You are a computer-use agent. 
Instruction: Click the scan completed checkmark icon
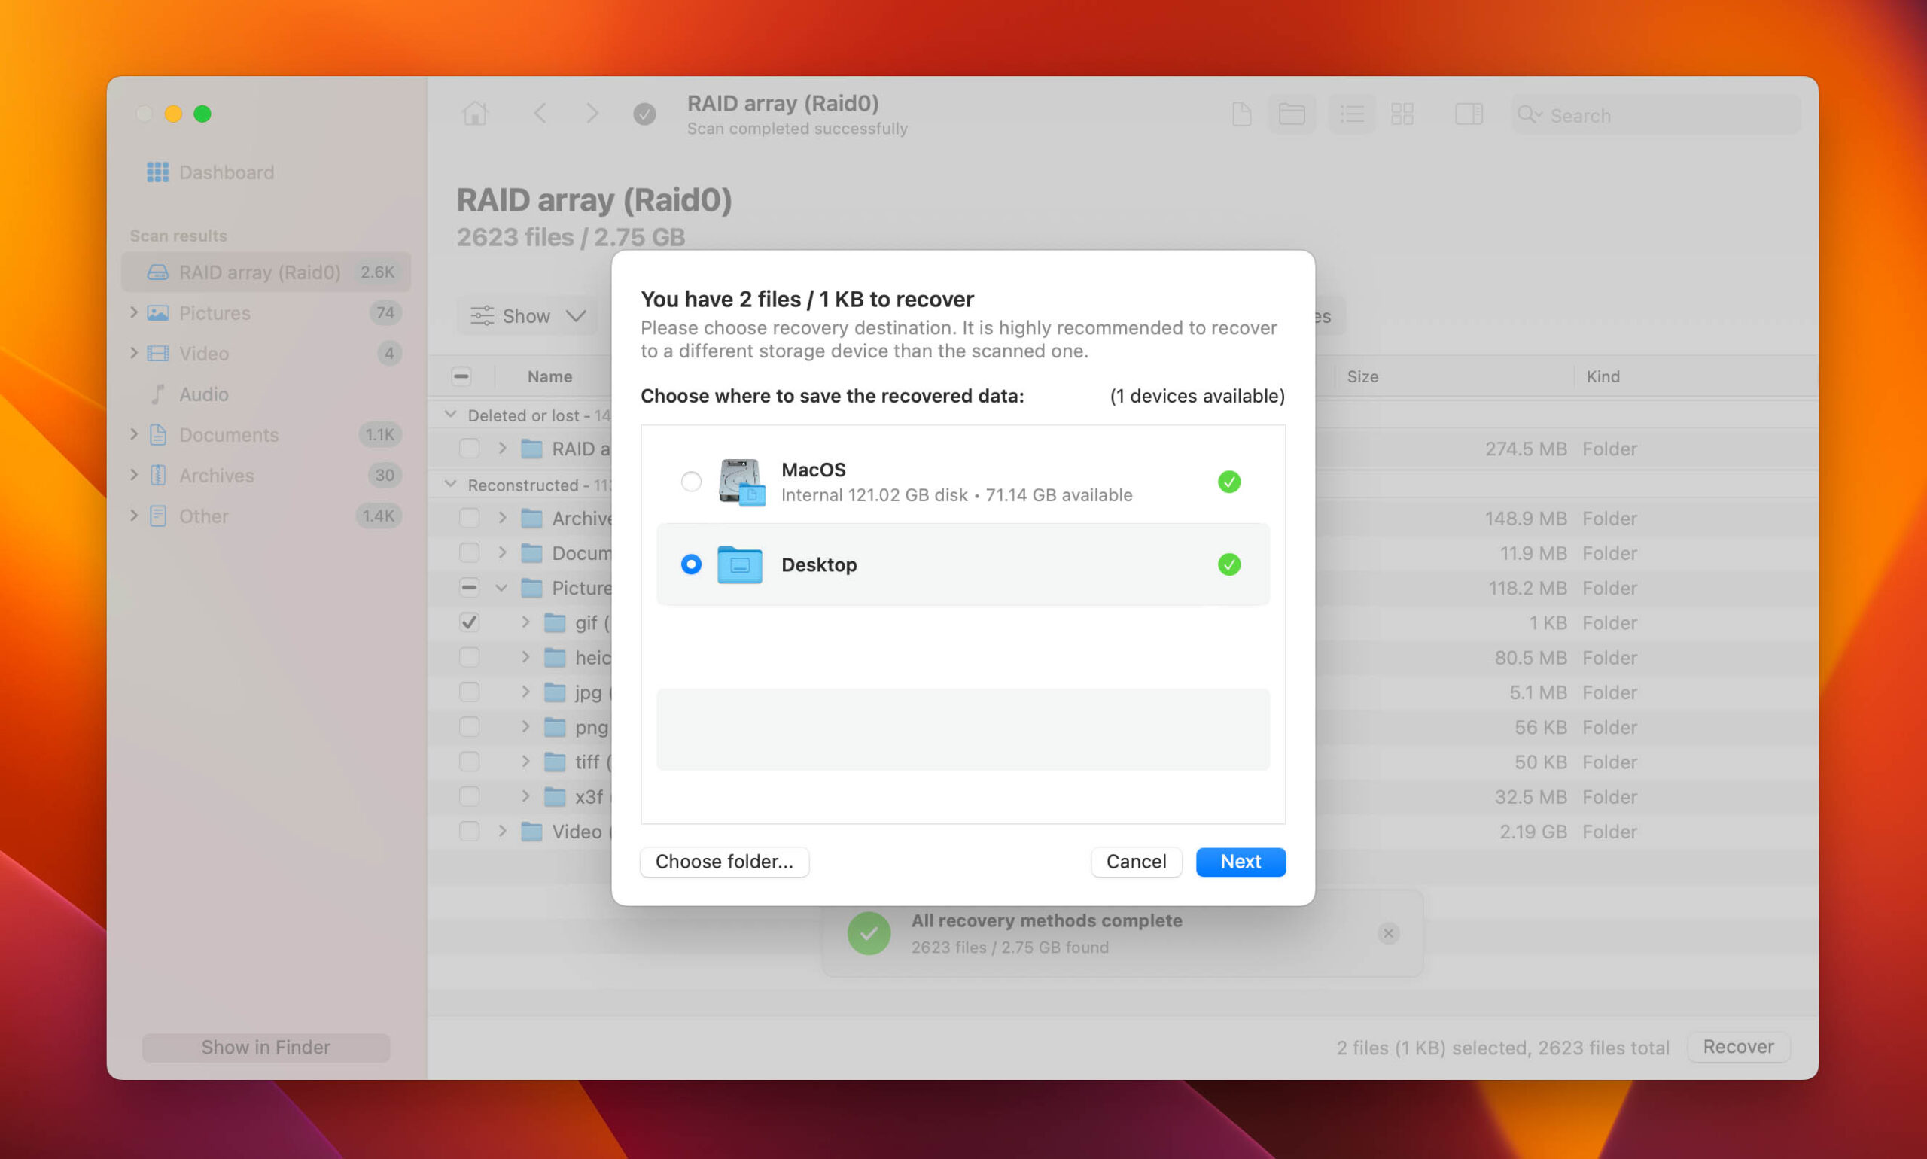644,114
